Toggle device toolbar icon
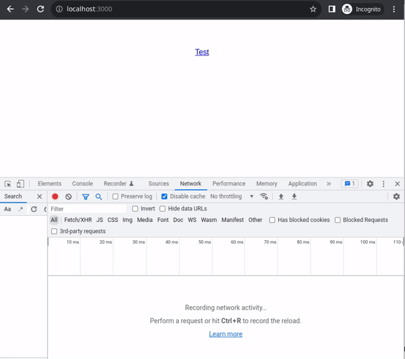The image size is (405, 359). (x=20, y=184)
